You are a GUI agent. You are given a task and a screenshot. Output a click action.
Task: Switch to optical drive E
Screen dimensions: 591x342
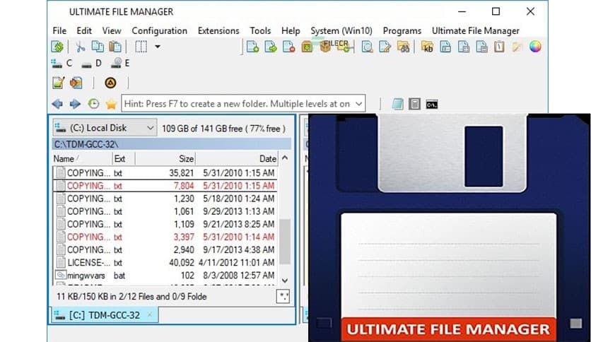(120, 64)
